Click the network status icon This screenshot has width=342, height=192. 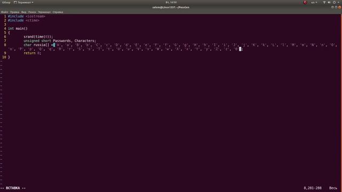pos(324,2)
